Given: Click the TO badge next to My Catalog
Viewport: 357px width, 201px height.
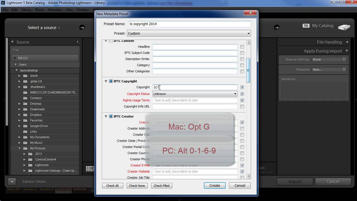Looking at the screenshot, I should [306, 26].
